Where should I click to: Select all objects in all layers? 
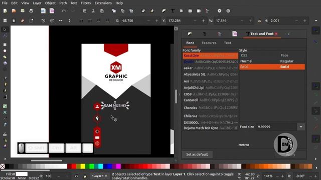point(5,20)
